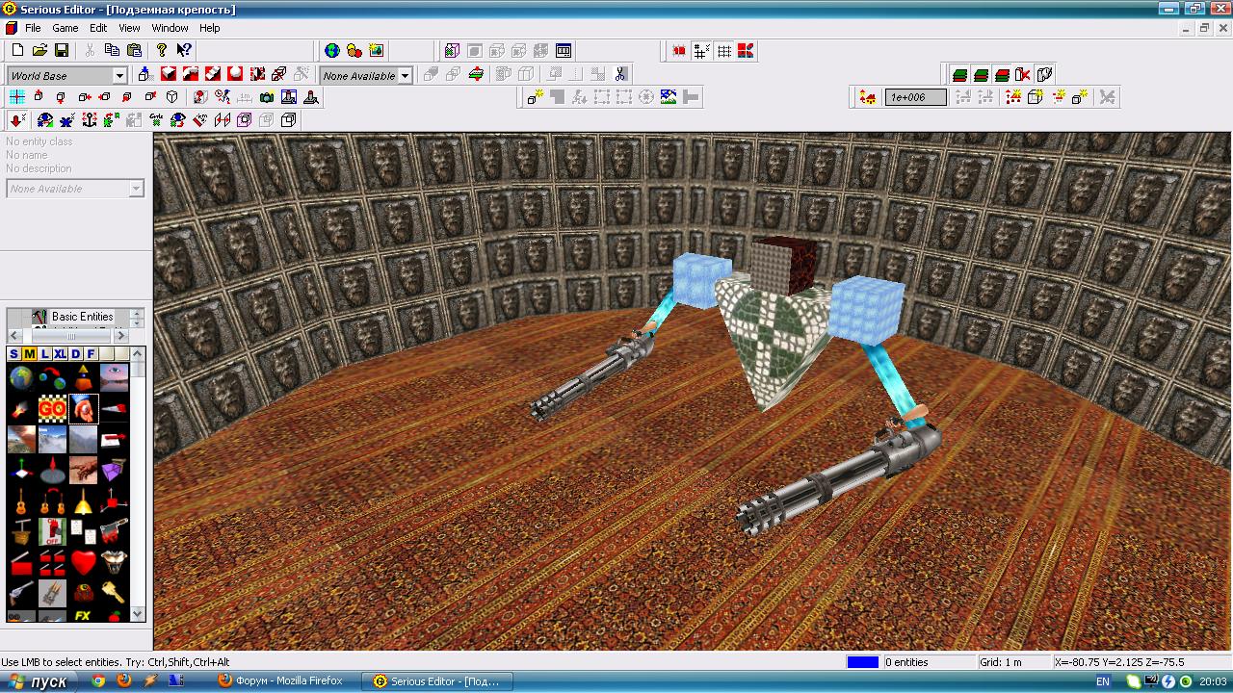The image size is (1233, 693).
Task: Open the Game menu
Action: [66, 28]
